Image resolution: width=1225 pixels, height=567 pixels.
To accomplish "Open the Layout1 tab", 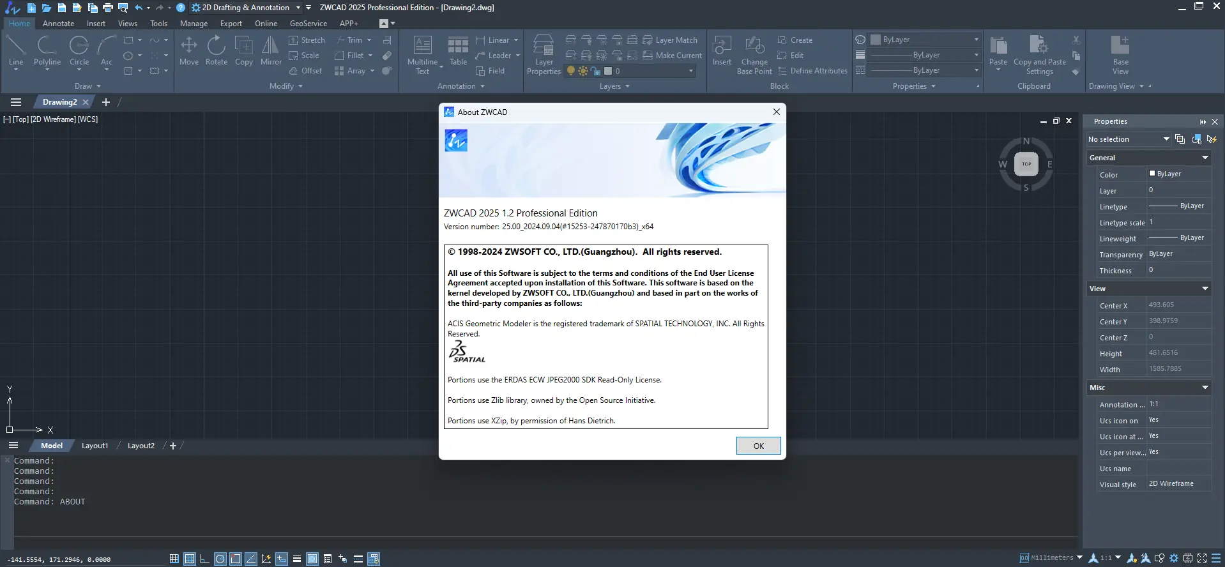I will point(95,446).
